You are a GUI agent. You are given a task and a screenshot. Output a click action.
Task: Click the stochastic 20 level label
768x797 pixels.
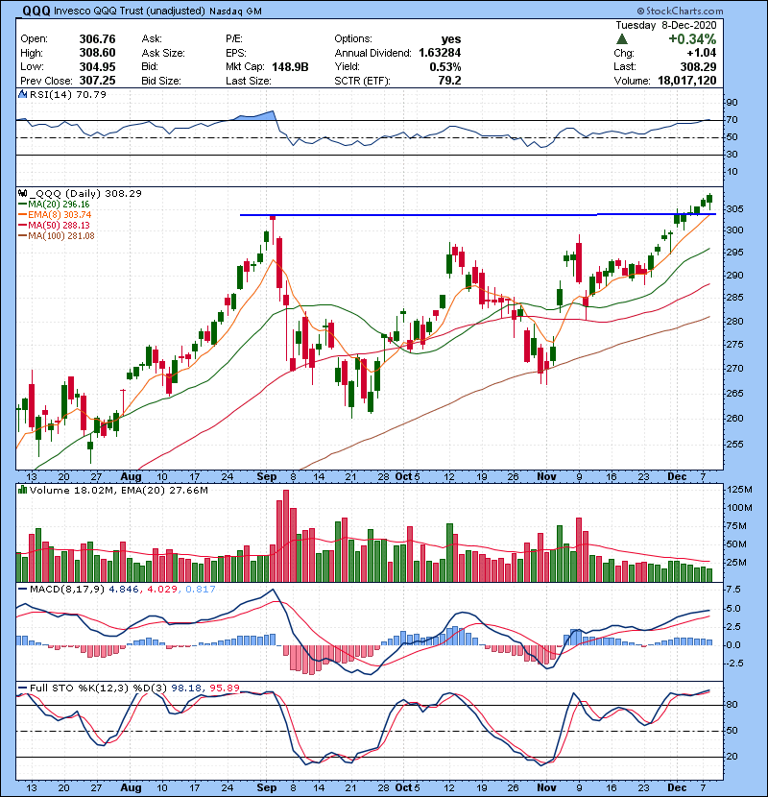[732, 757]
